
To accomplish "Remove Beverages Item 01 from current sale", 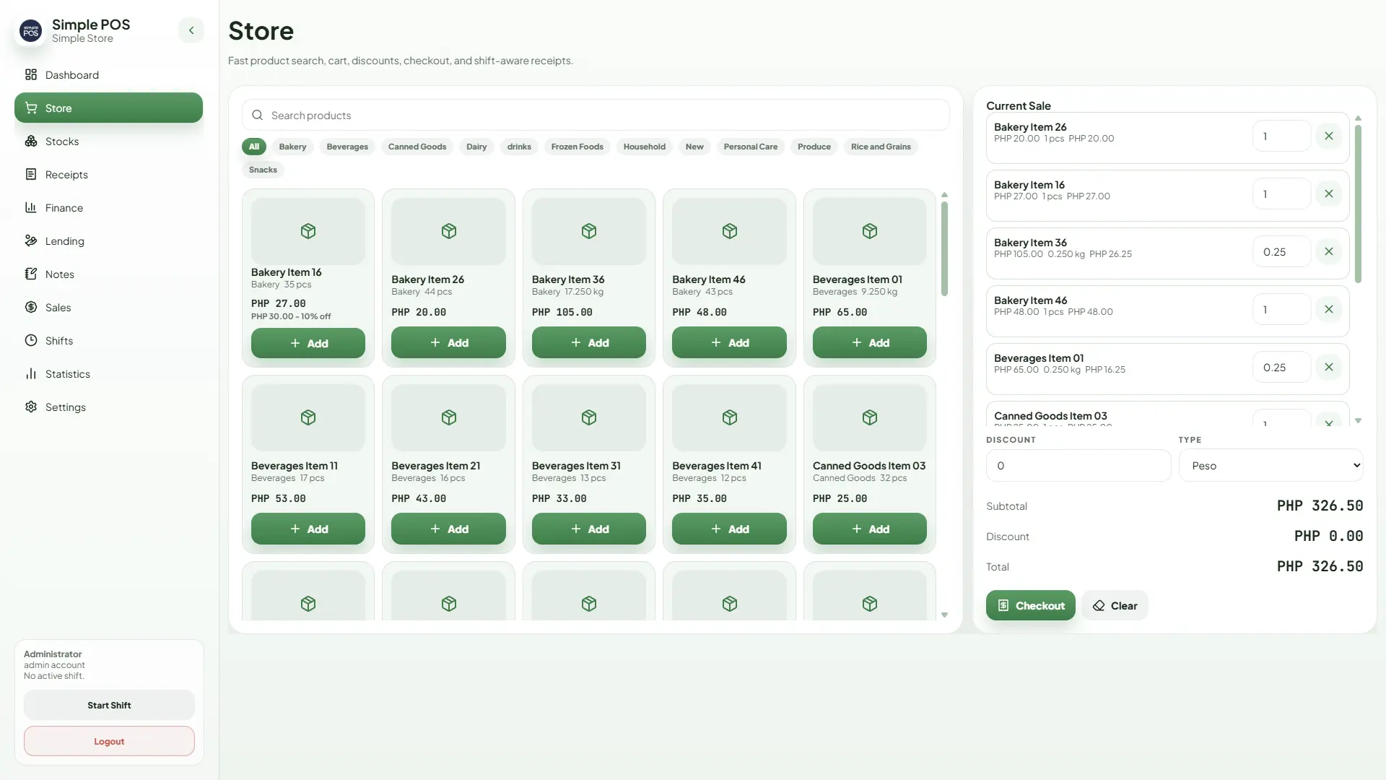I will (x=1328, y=367).
